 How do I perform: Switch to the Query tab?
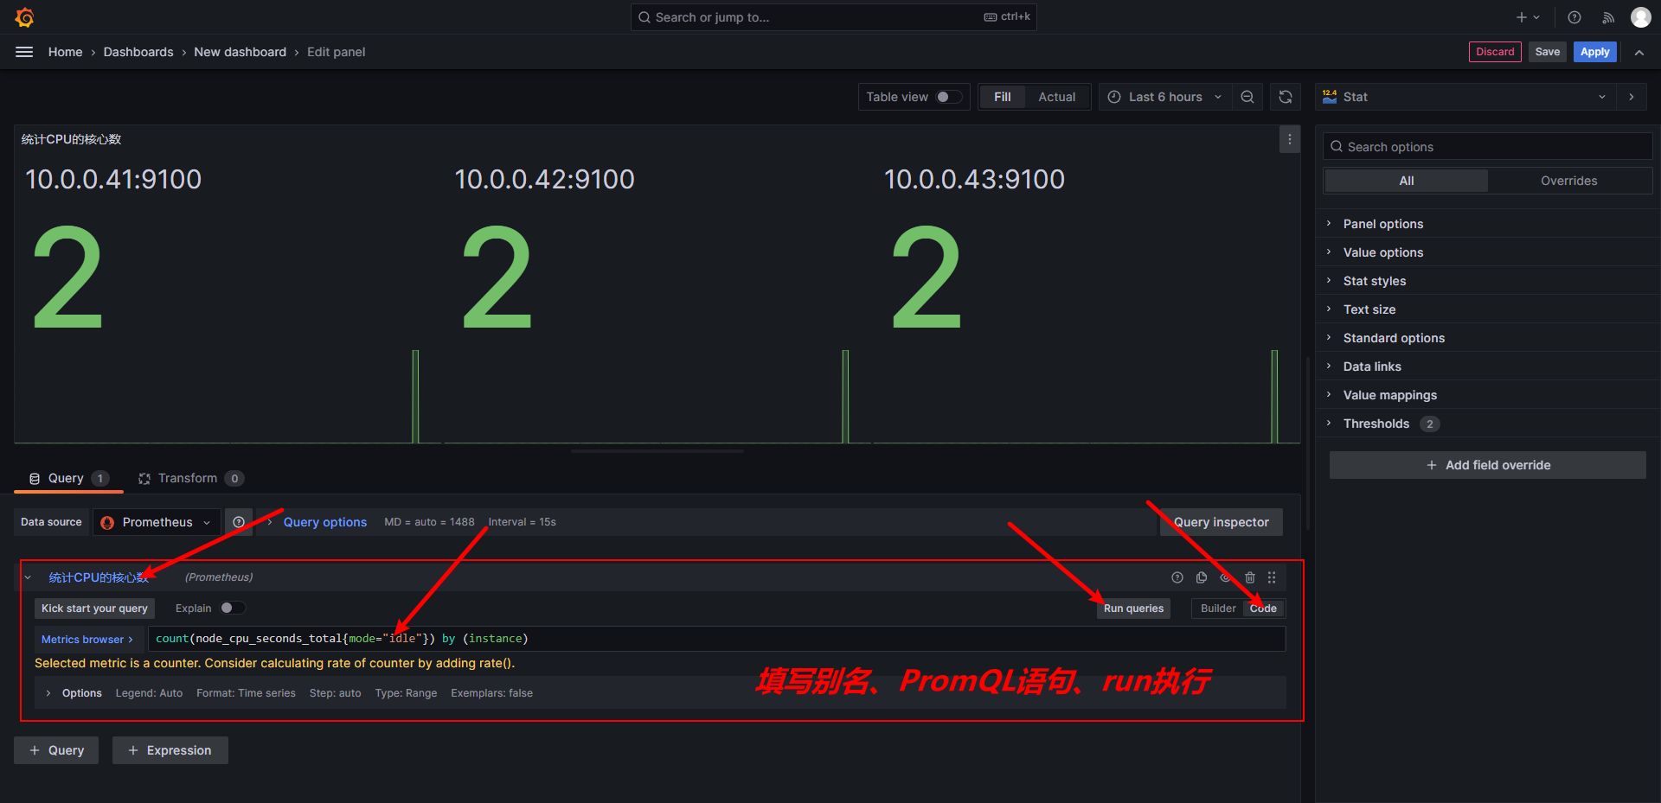[x=68, y=478]
